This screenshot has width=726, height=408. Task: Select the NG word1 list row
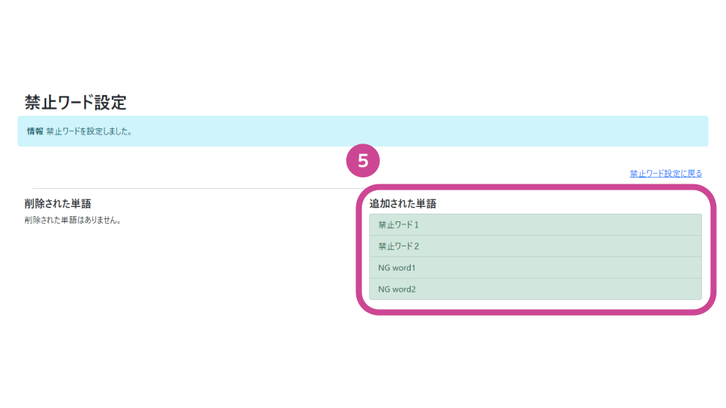pyautogui.click(x=535, y=267)
